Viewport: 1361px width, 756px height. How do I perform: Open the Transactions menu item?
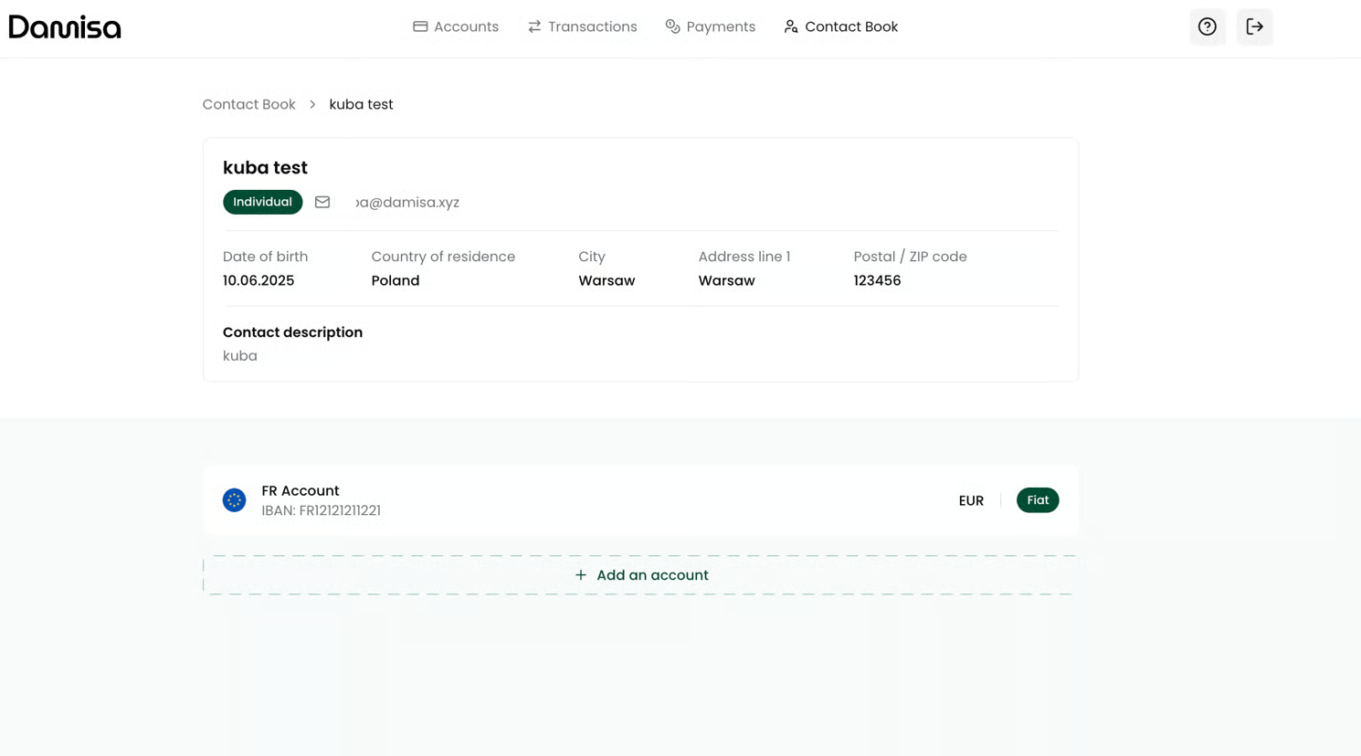[582, 26]
